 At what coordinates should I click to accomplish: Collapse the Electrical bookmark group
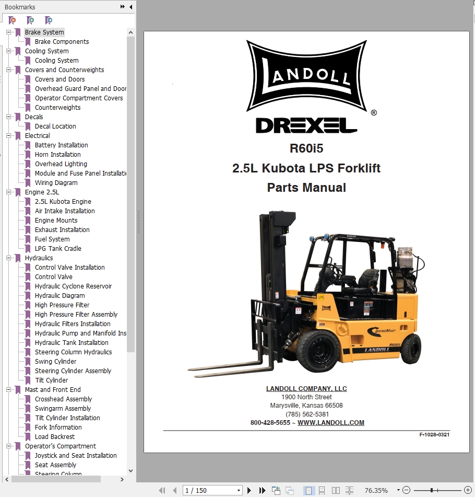(x=8, y=136)
